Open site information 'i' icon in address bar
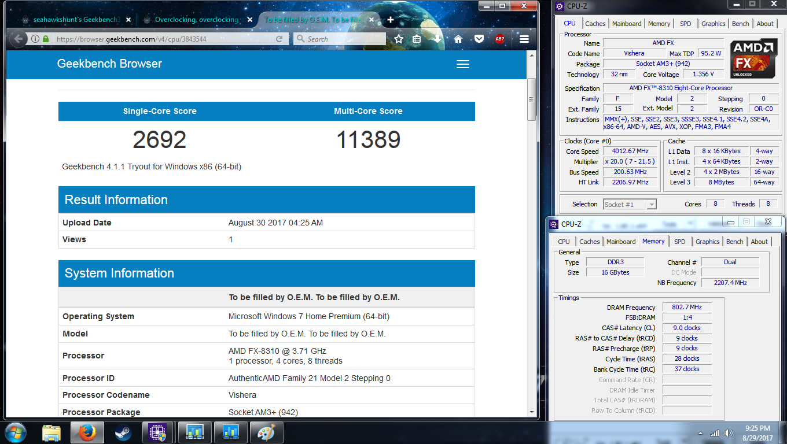Image resolution: width=787 pixels, height=444 pixels. (35, 39)
